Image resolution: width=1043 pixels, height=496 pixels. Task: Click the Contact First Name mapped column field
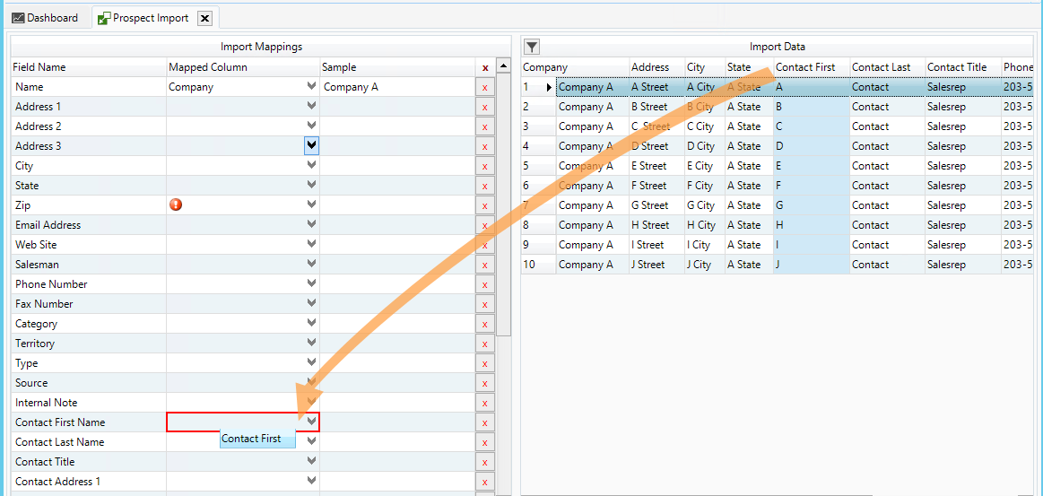(x=235, y=422)
